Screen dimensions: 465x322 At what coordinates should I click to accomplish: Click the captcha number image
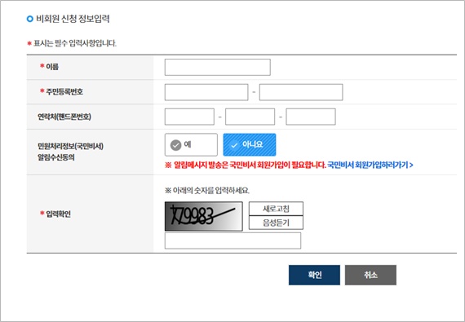click(x=204, y=216)
